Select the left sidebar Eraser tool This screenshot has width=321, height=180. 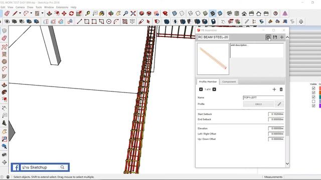point(5,38)
